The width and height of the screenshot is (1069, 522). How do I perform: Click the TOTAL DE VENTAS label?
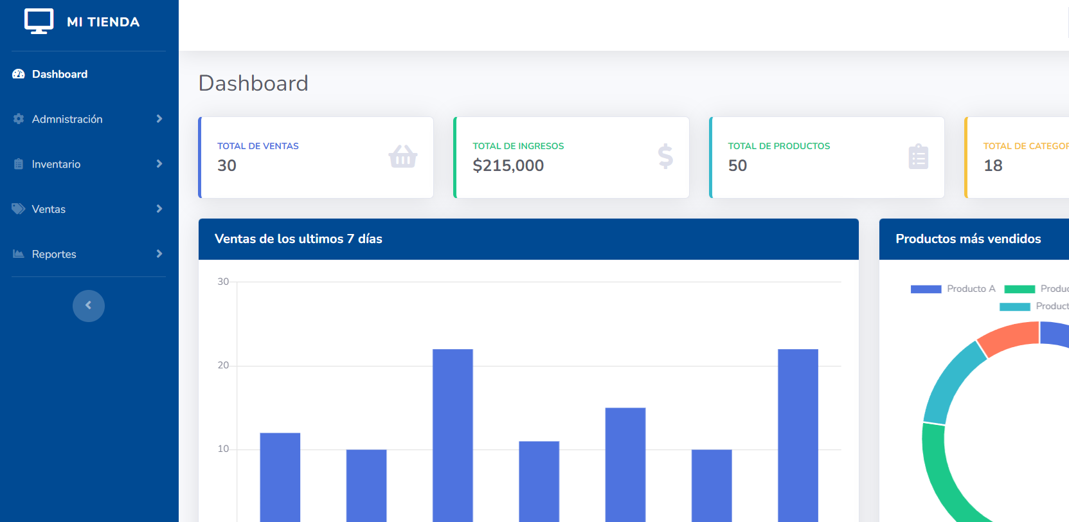(258, 146)
